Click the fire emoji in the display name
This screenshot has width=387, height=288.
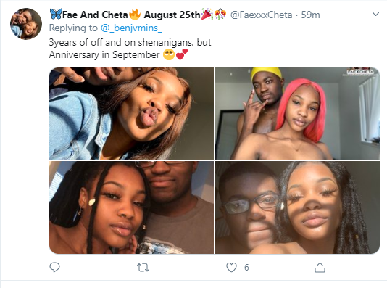[135, 14]
